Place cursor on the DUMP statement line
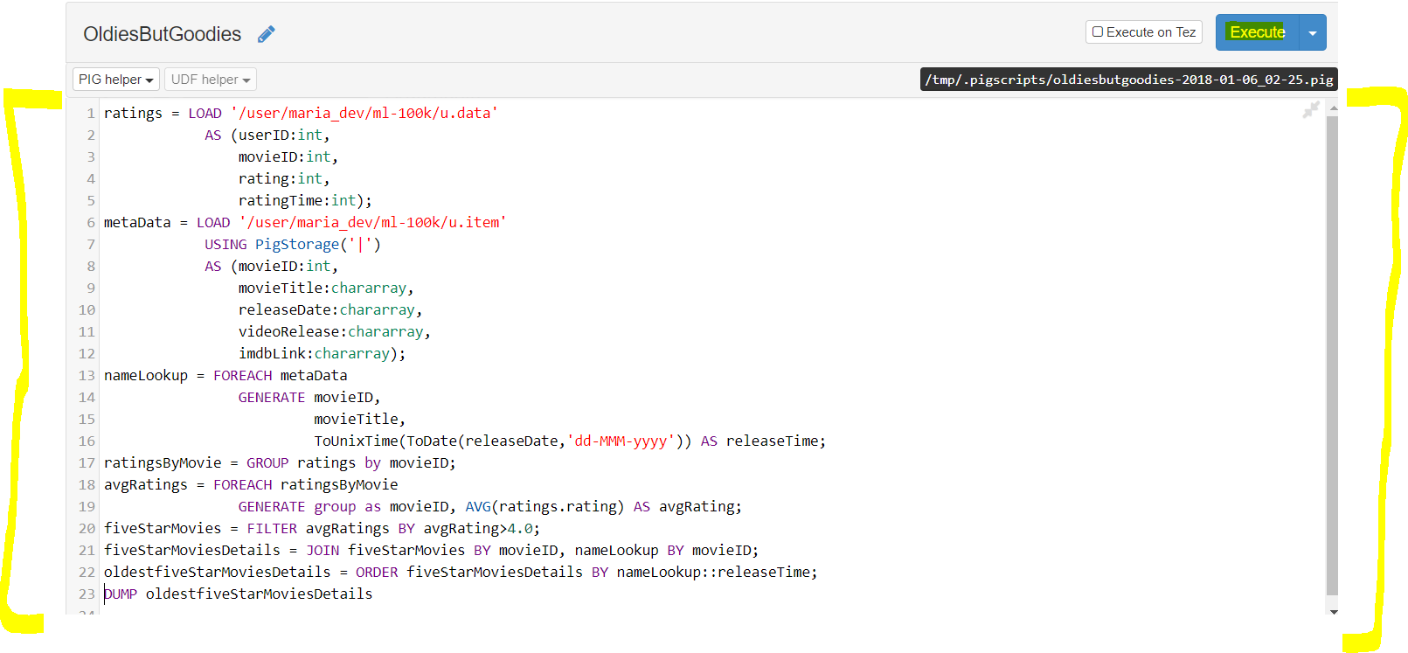 point(239,594)
